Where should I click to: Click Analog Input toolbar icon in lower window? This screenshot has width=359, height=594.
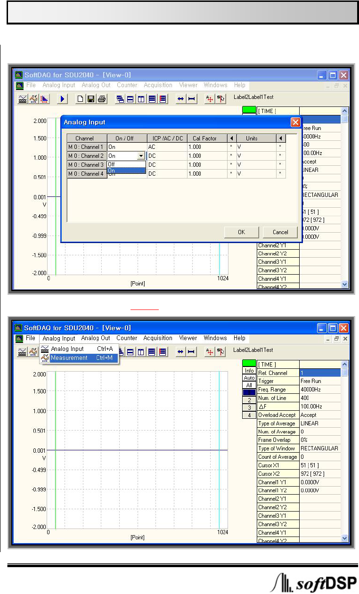pos(22,351)
